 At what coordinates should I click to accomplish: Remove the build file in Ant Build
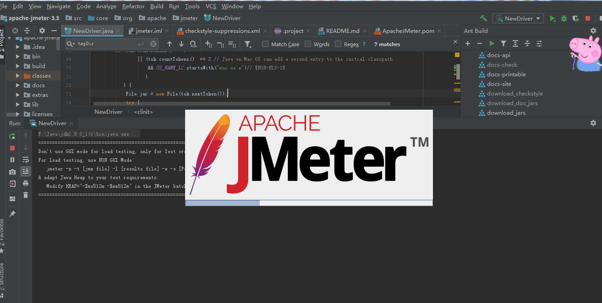[480, 43]
